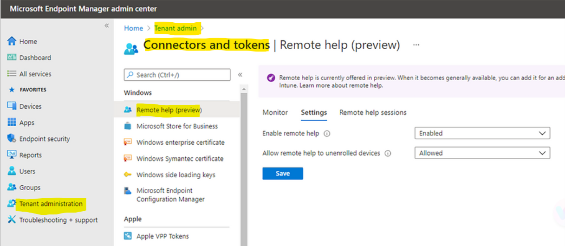Click the Users person icon
565x246 pixels.
[12, 171]
